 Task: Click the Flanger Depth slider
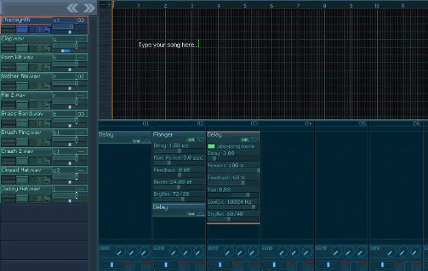(x=179, y=187)
